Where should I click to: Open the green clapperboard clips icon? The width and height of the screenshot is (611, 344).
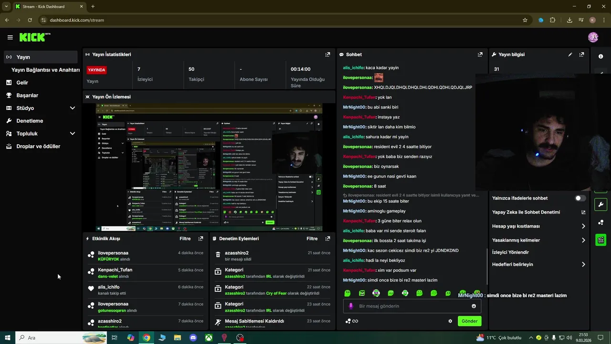click(601, 239)
